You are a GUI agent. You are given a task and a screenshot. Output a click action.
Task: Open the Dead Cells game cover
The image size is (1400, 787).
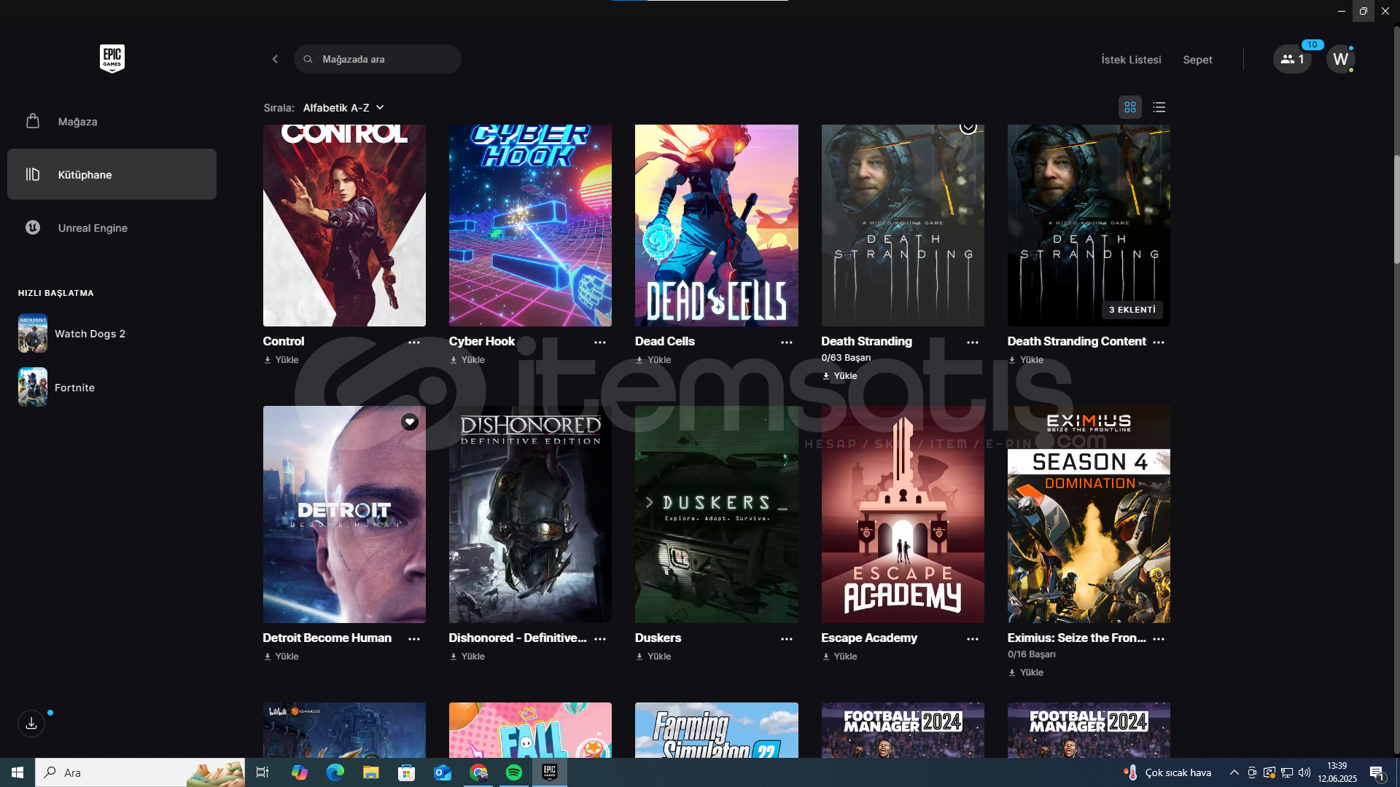pos(717,225)
